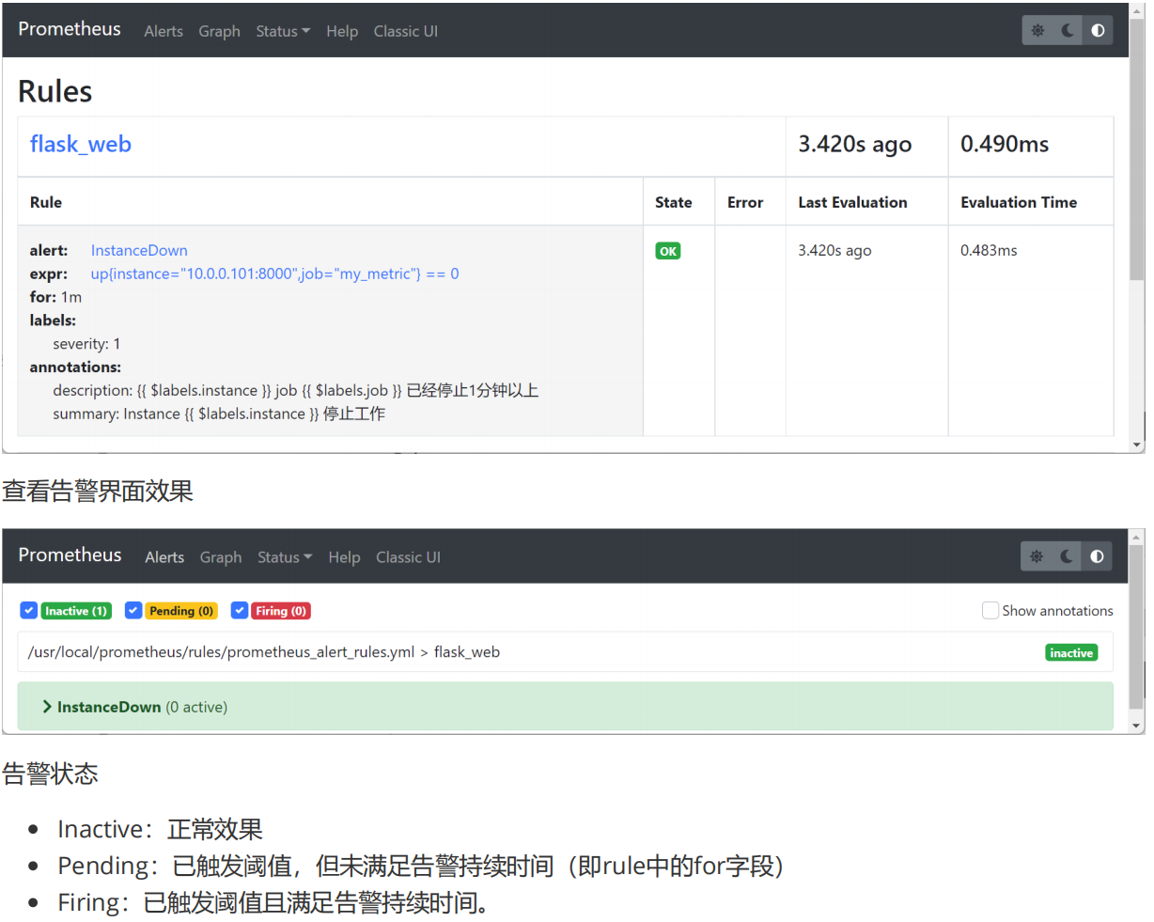This screenshot has width=1154, height=922.
Task: Click the for: 1m duration text
Action: click(55, 297)
